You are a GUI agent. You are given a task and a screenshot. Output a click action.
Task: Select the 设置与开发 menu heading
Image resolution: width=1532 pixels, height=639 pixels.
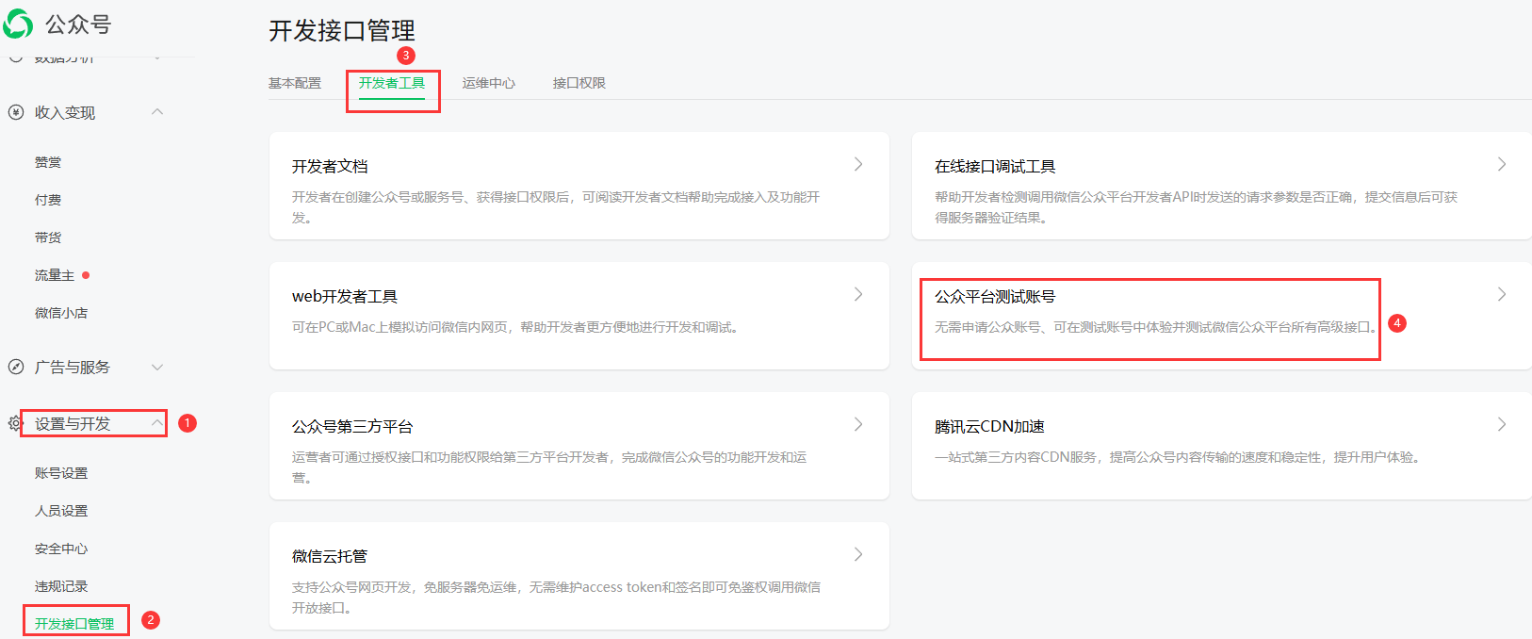pyautogui.click(x=73, y=423)
